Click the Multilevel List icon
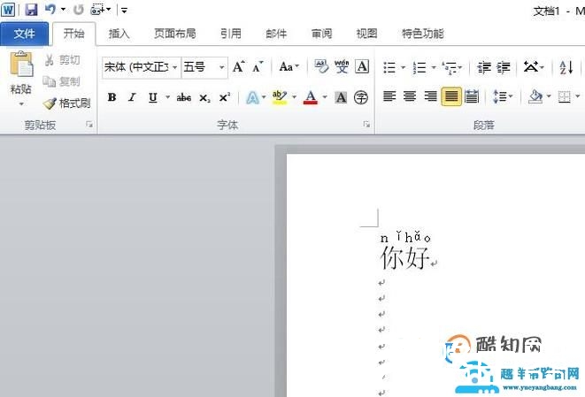The image size is (585, 397). pos(450,67)
